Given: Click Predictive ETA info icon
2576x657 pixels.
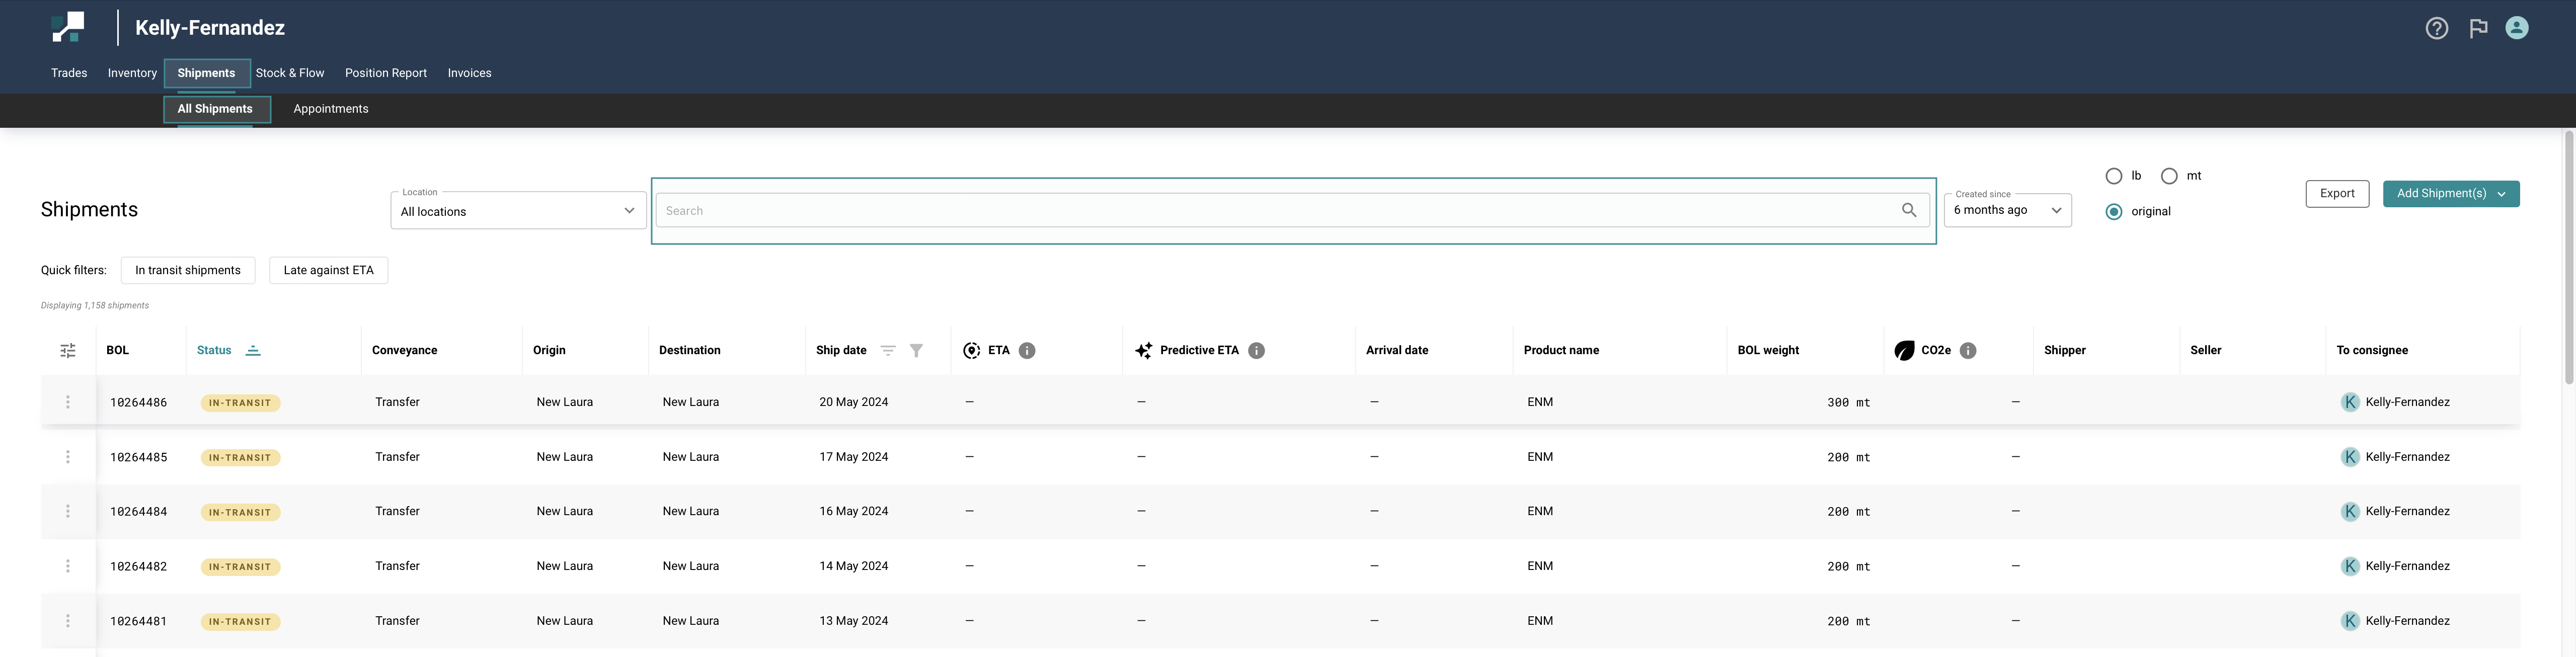Looking at the screenshot, I should pos(1256,350).
